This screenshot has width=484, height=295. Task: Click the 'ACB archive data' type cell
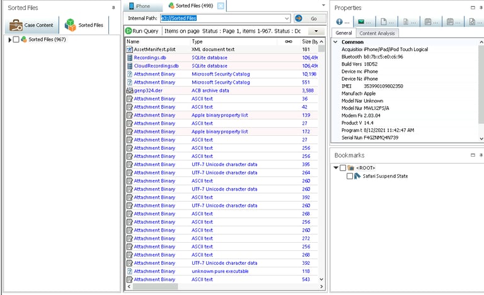210,91
